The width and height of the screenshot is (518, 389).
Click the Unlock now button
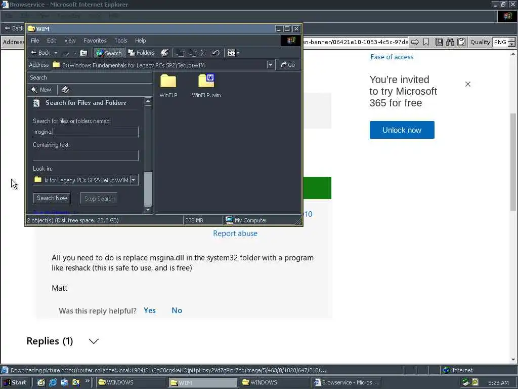[x=402, y=130]
